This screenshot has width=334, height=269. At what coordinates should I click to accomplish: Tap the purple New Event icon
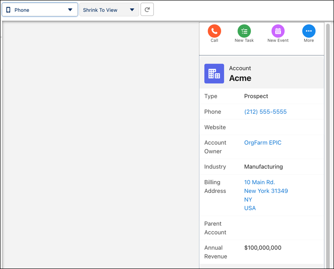[x=278, y=31]
